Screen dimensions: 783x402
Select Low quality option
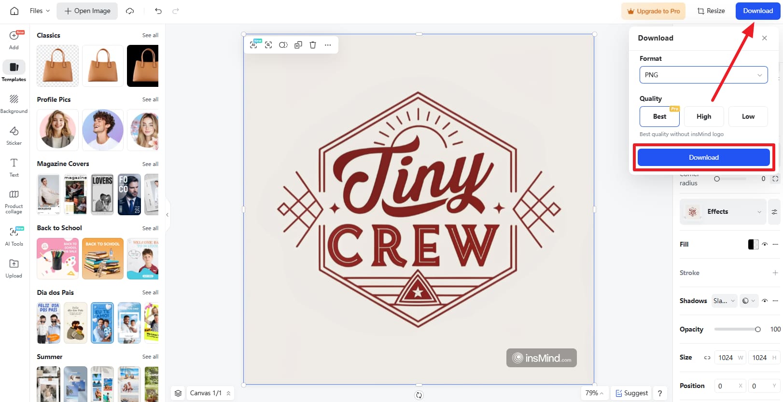[x=748, y=116]
